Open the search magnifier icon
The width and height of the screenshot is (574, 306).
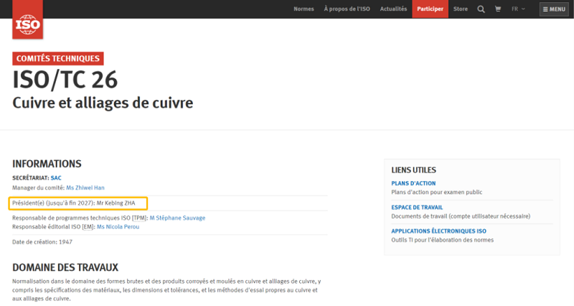coord(481,9)
